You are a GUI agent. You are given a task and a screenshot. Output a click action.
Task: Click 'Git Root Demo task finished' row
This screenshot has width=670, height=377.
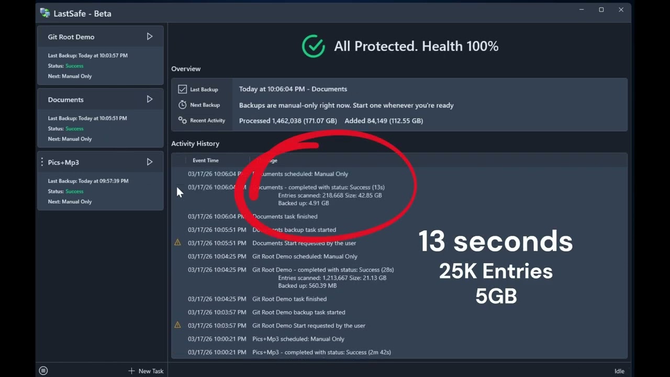[289, 299]
